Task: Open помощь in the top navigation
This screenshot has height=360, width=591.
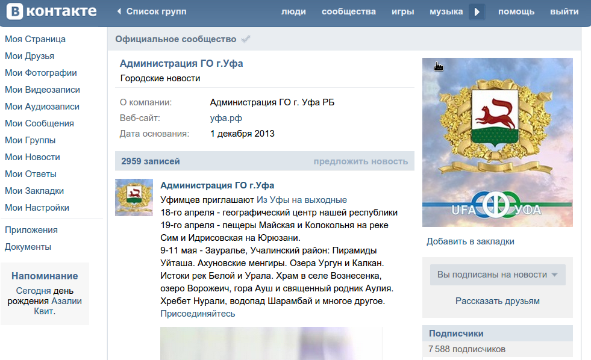Action: pyautogui.click(x=516, y=11)
